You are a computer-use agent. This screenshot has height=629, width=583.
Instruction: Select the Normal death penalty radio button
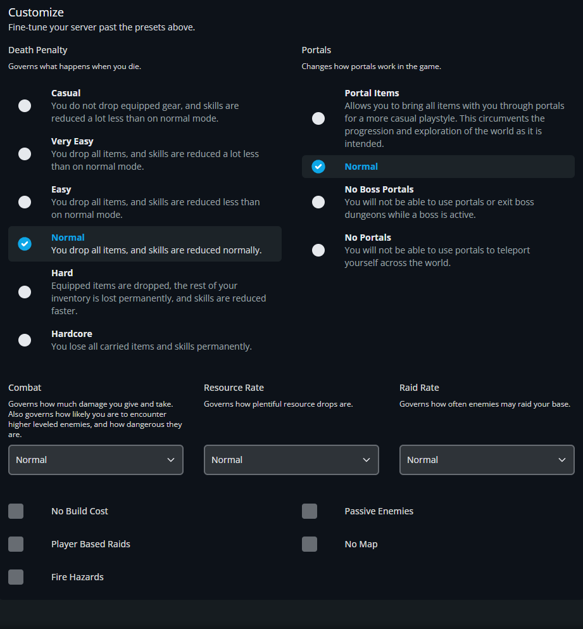[x=25, y=244]
